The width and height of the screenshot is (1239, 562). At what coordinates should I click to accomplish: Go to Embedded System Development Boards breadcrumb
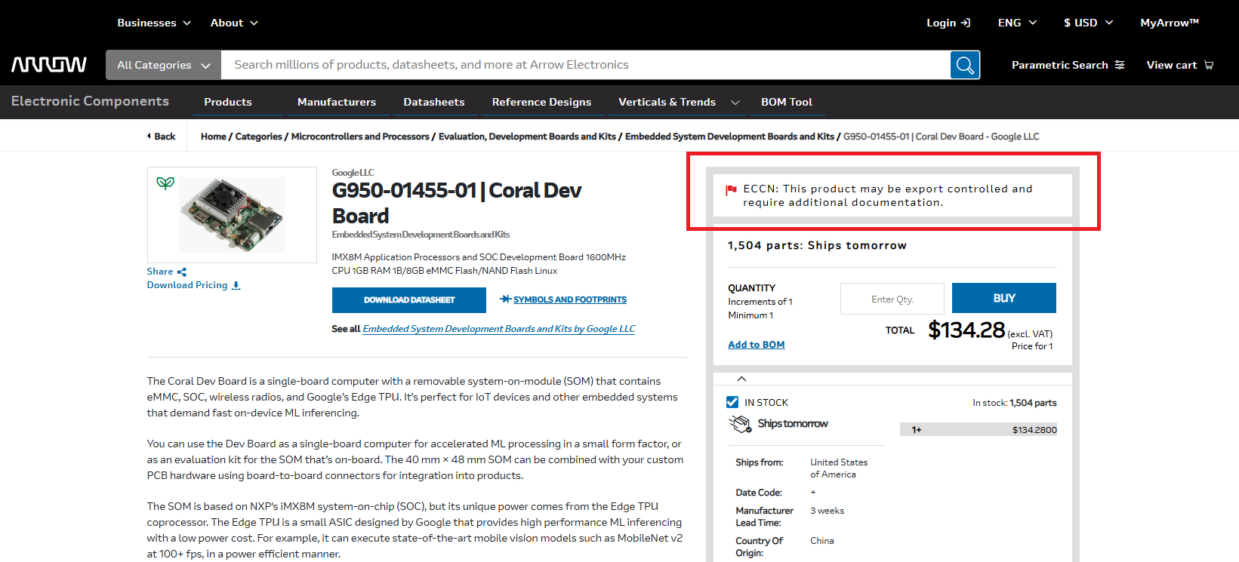(729, 137)
